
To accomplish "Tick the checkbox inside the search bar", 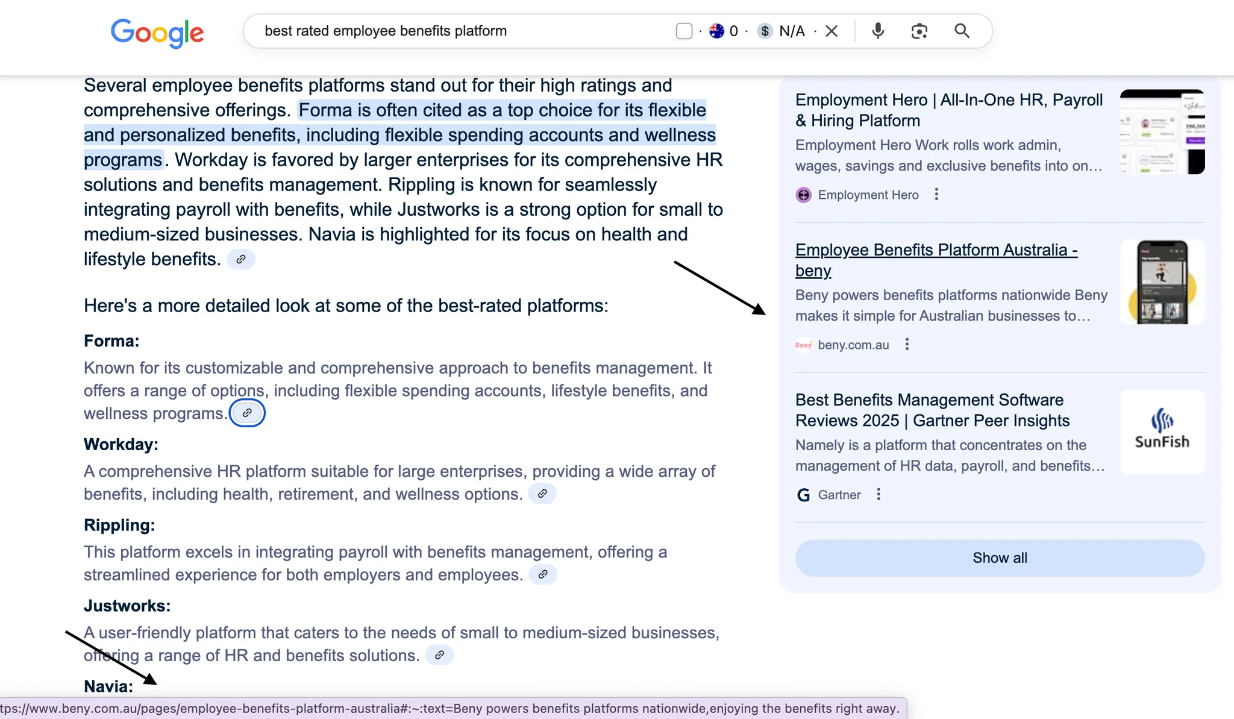I will [x=684, y=31].
